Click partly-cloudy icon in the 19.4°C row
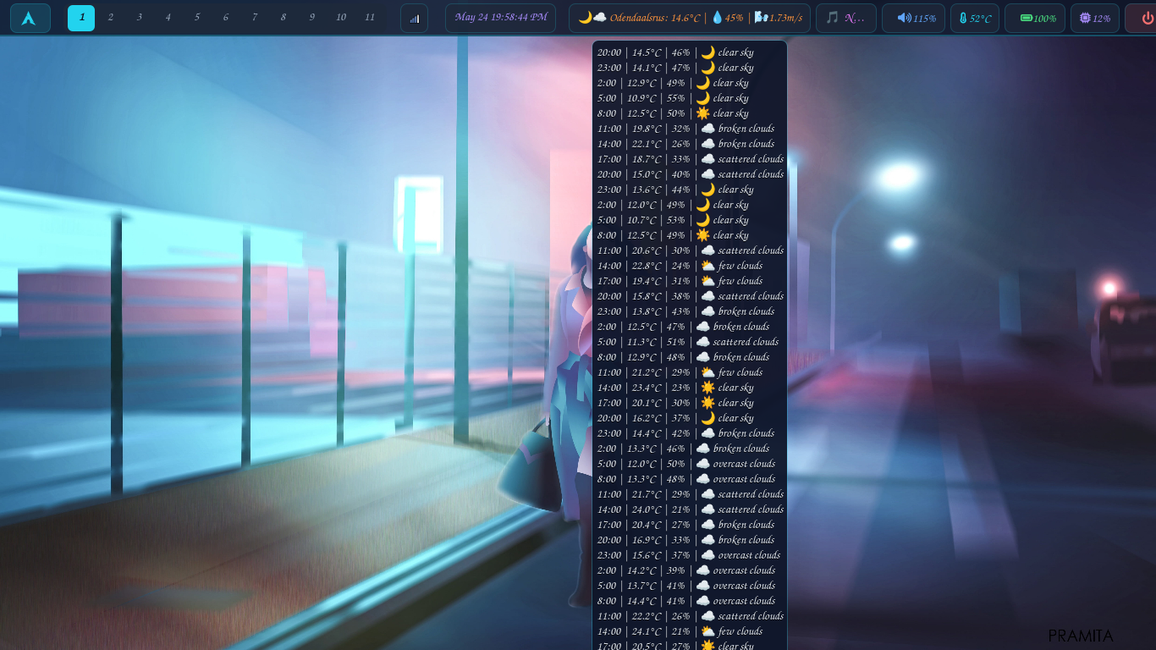Image resolution: width=1156 pixels, height=650 pixels. [707, 281]
